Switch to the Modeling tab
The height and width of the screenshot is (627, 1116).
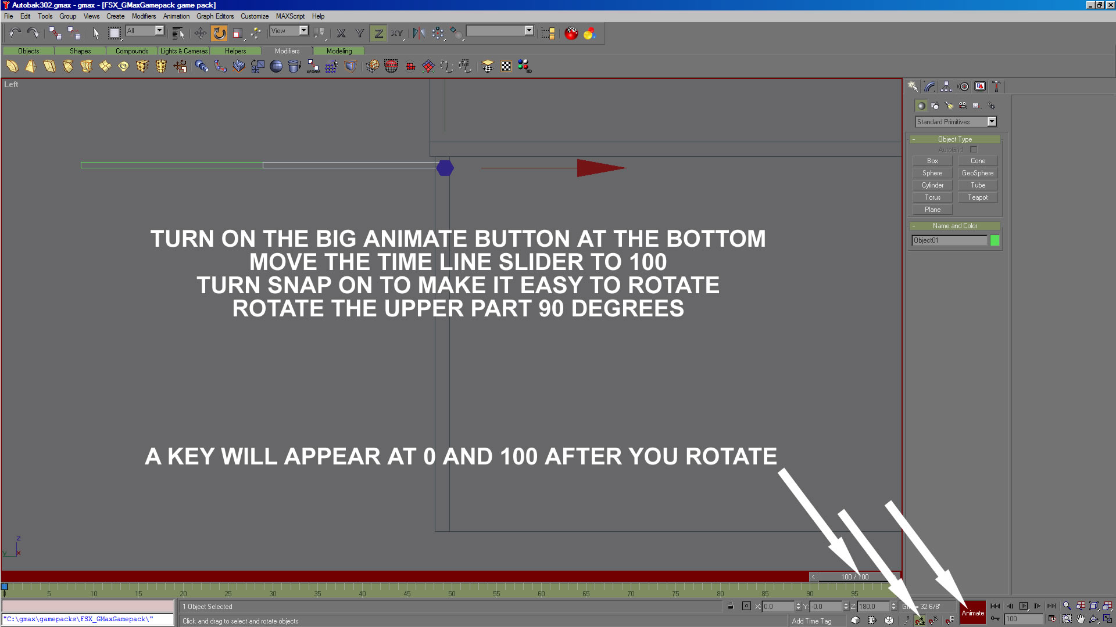click(339, 51)
